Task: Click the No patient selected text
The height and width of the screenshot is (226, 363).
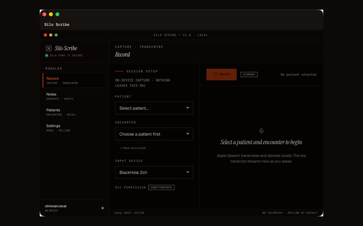Action: point(299,75)
